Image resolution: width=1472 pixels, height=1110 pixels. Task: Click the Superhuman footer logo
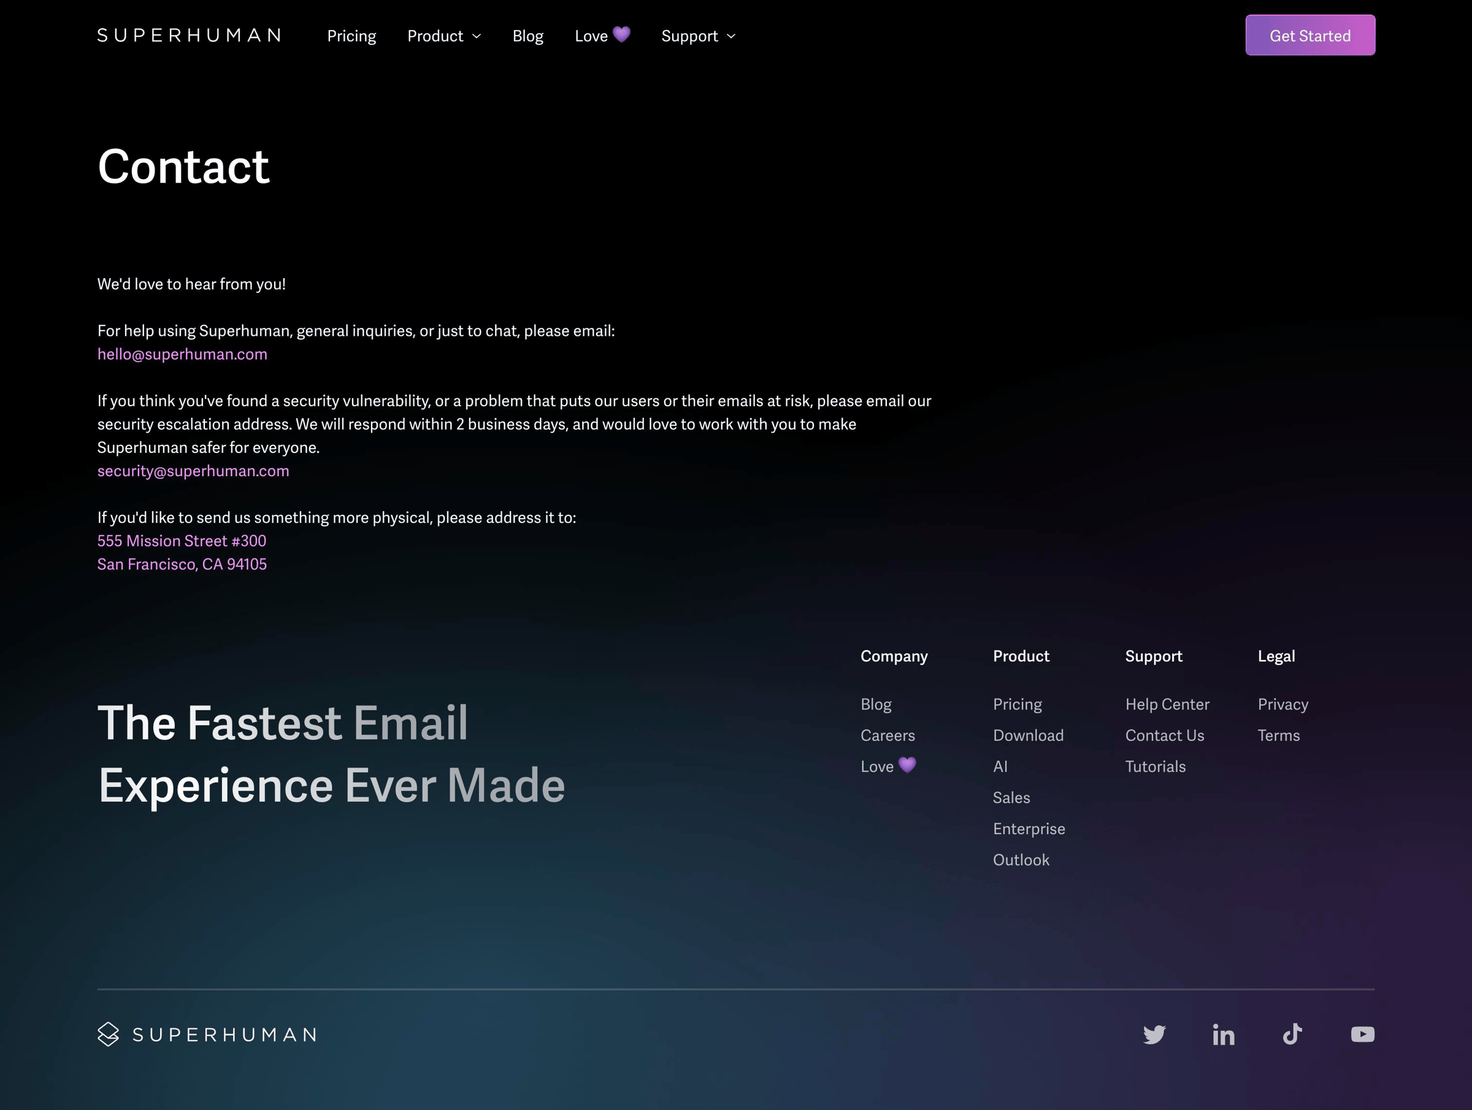[x=207, y=1034]
